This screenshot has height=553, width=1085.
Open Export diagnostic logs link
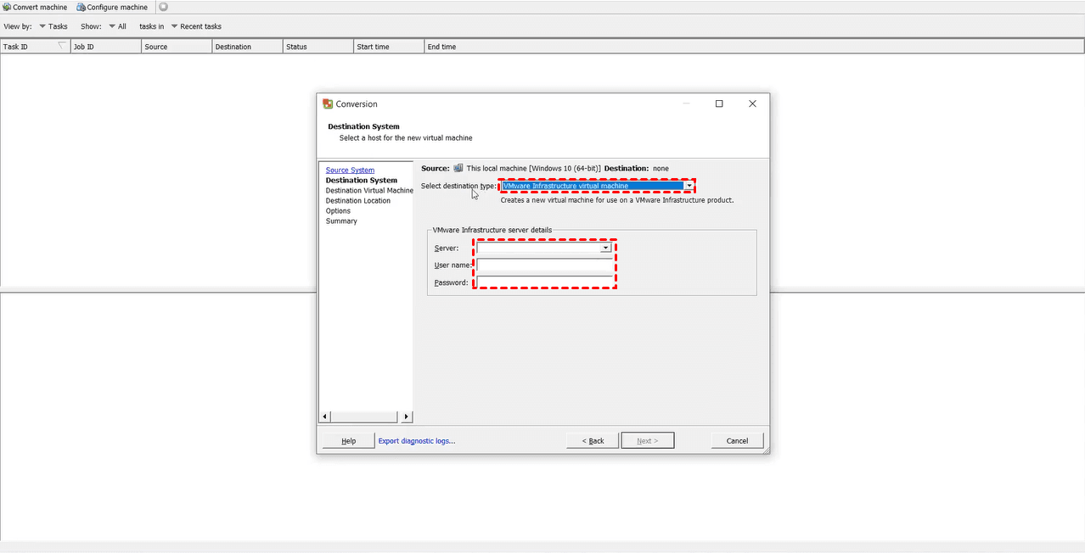coord(417,440)
